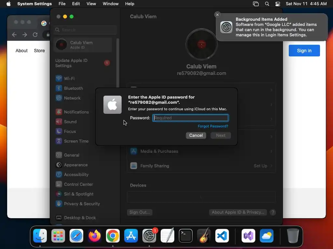Dismiss the Background Items Added notification
333x249 pixels.
pos(217,15)
